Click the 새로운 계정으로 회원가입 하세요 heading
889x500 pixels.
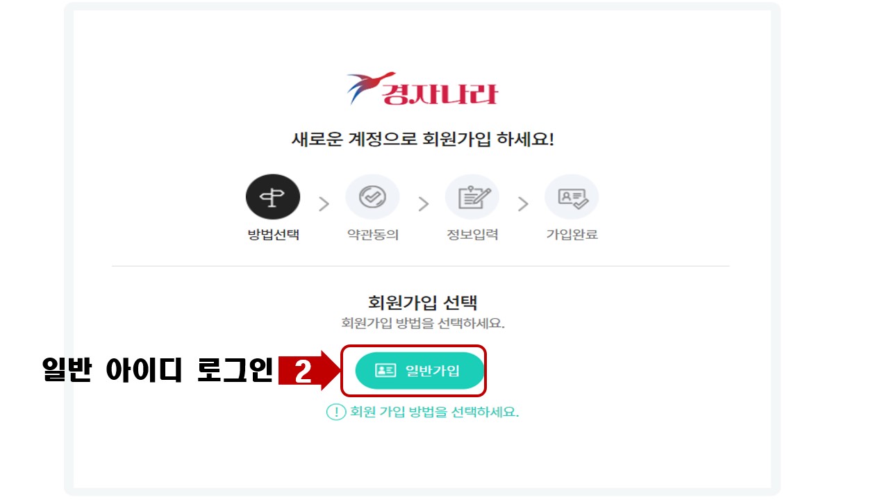coord(422,139)
